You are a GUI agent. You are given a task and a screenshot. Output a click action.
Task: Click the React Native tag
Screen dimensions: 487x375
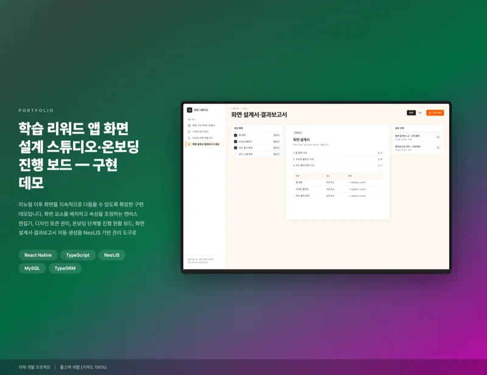[x=38, y=255]
